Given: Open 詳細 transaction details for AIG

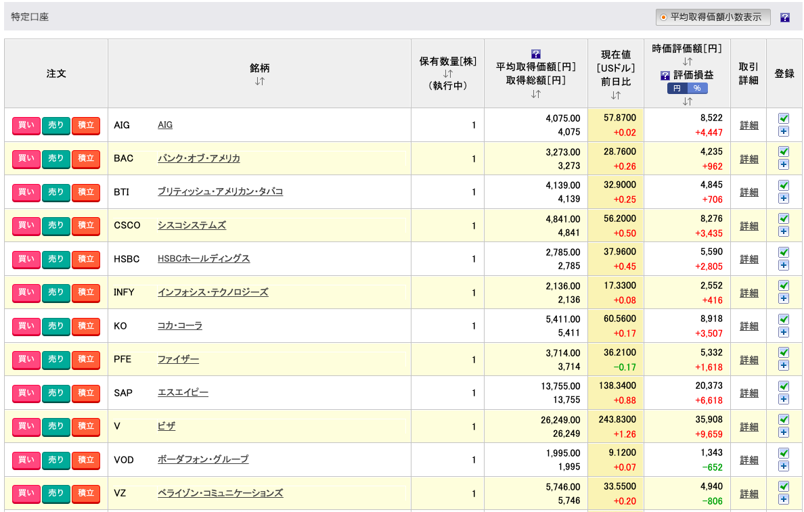Looking at the screenshot, I should (x=749, y=126).
